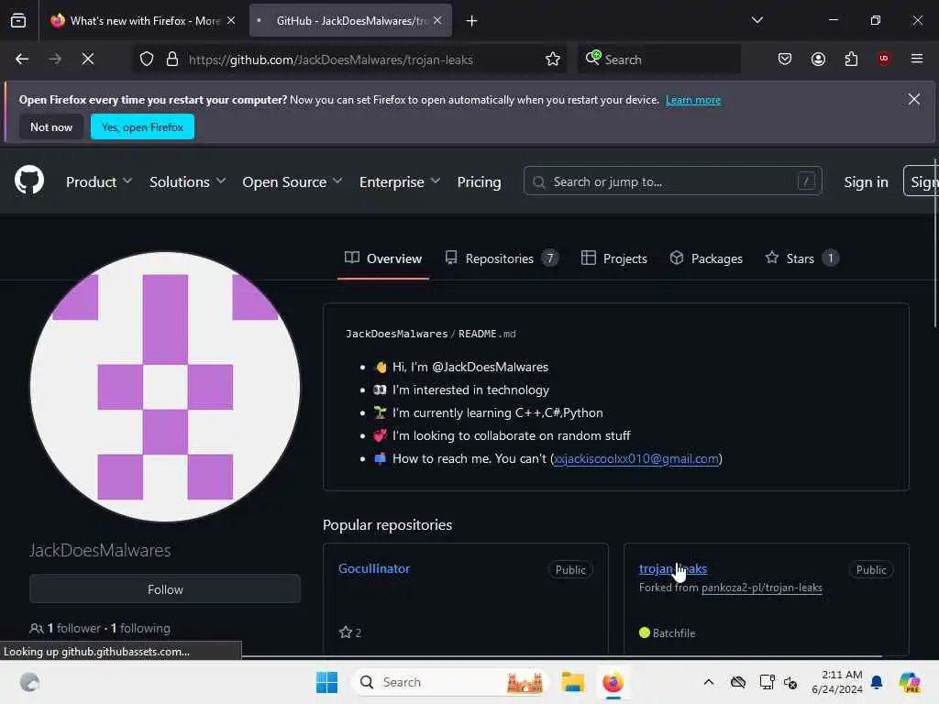Open the GitHub logo home link

point(29,181)
